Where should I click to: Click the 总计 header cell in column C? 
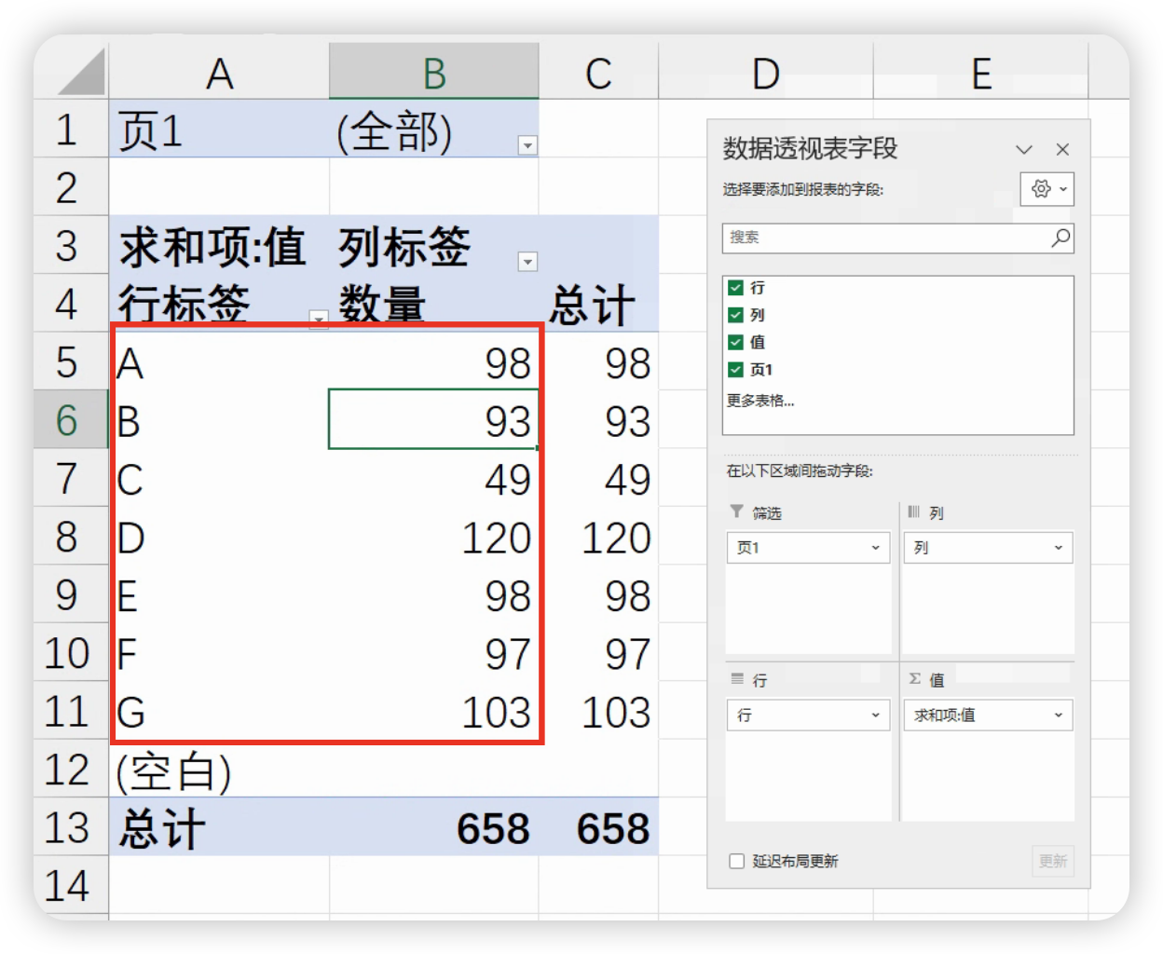coord(598,304)
